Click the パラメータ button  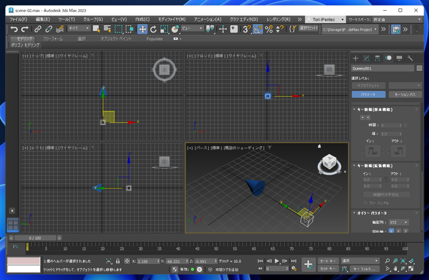(x=368, y=95)
